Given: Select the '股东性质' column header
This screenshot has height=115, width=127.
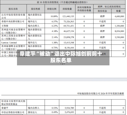Looking at the screenshot, I should pyautogui.click(x=36, y=9).
